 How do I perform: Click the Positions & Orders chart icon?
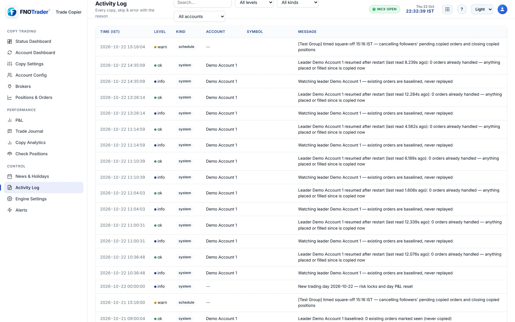pyautogui.click(x=10, y=97)
